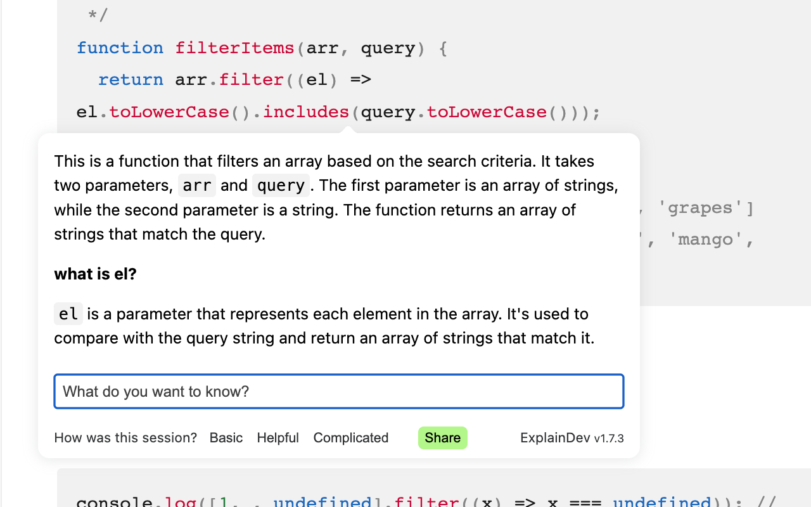The width and height of the screenshot is (811, 507).
Task: Select the filter method call
Action: (x=252, y=79)
